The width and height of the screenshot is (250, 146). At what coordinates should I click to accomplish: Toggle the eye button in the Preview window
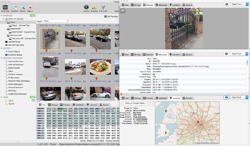pyautogui.click(x=227, y=4)
